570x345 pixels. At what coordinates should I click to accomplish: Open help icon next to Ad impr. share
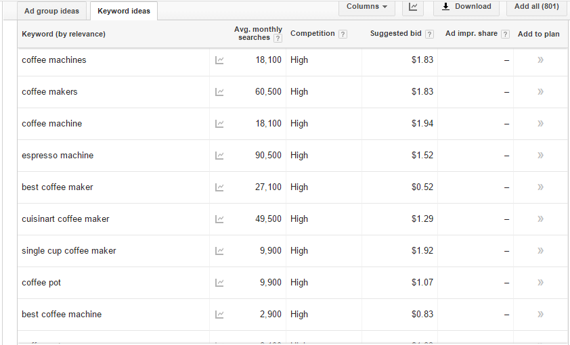pos(505,34)
